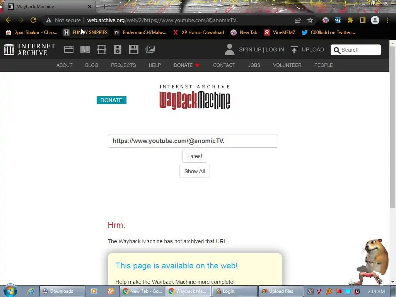Viewport: 396px width, 297px height.
Task: Open the DONATE menu item with heart
Action: (187, 65)
